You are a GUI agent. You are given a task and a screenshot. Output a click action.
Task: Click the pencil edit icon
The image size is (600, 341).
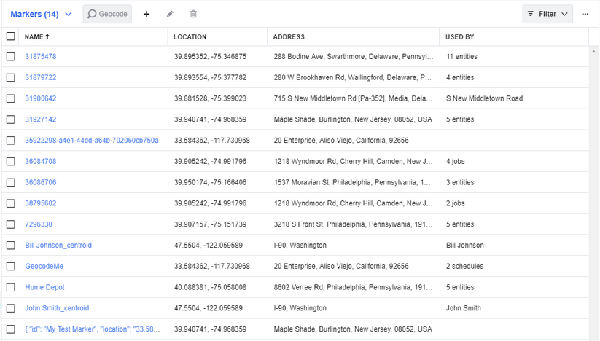pyautogui.click(x=170, y=14)
